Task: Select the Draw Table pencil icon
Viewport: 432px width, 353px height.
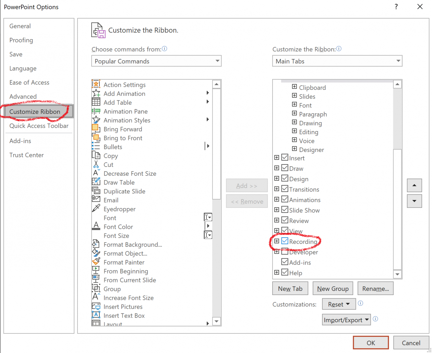Action: pyautogui.click(x=96, y=182)
